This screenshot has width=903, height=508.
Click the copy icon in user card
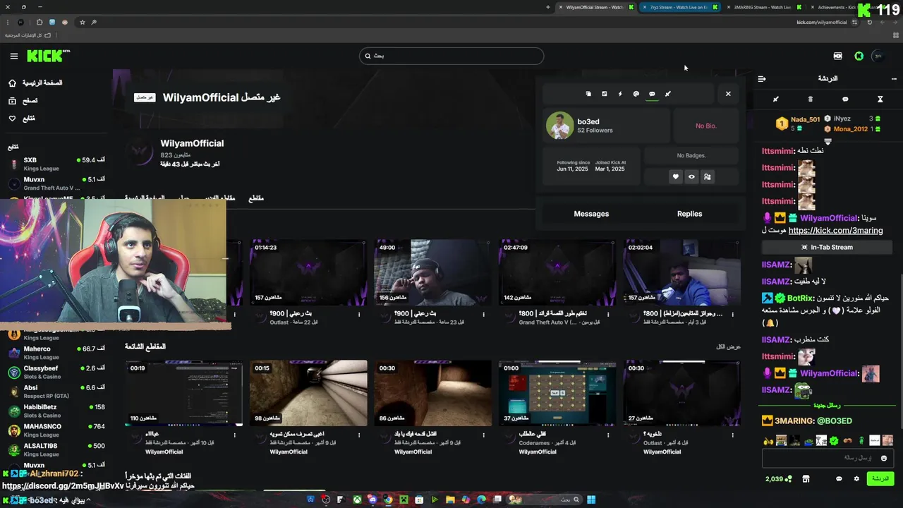coord(588,94)
